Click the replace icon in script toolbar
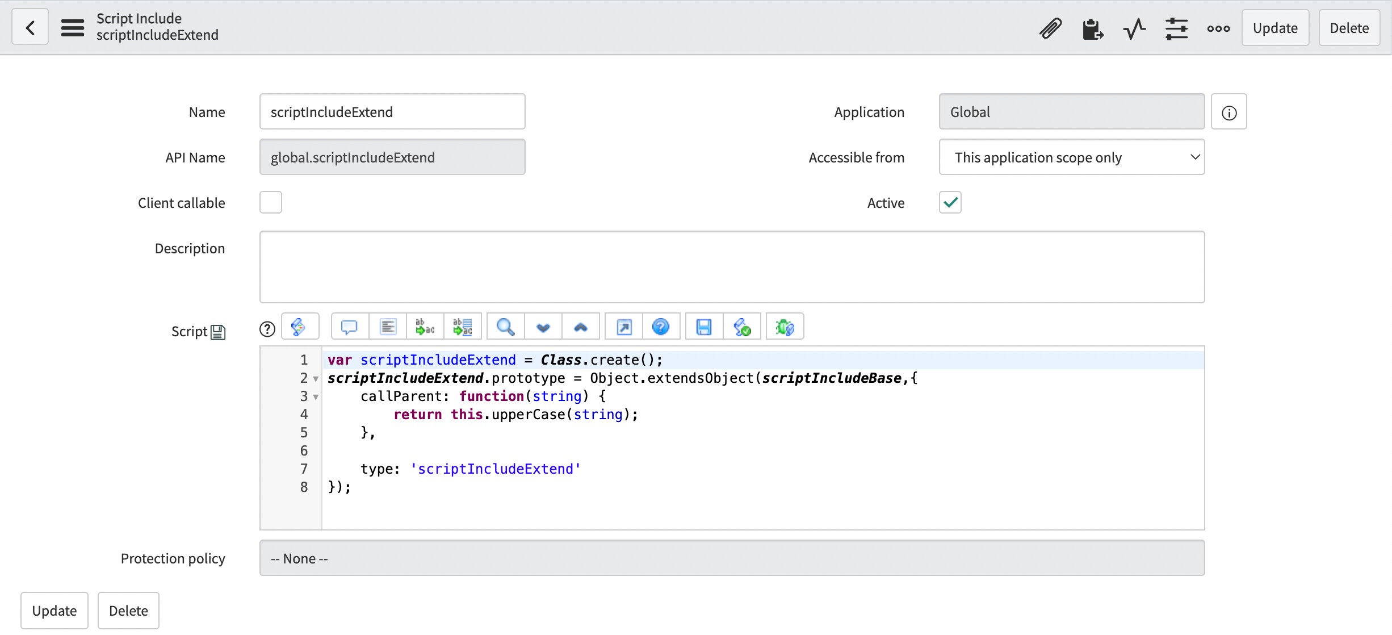This screenshot has width=1392, height=635. pos(425,327)
